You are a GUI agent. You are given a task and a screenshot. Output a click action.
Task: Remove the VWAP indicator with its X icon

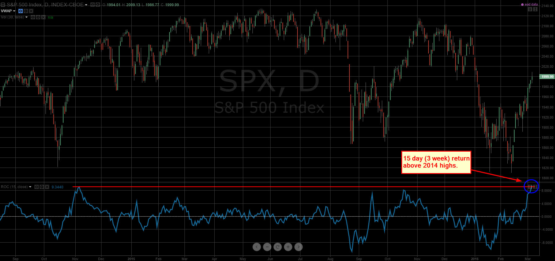pos(31,11)
